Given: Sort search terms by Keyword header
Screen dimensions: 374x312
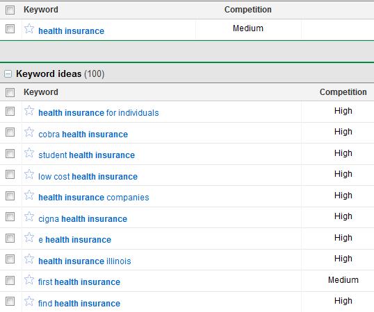Looking at the screenshot, I should (41, 10).
